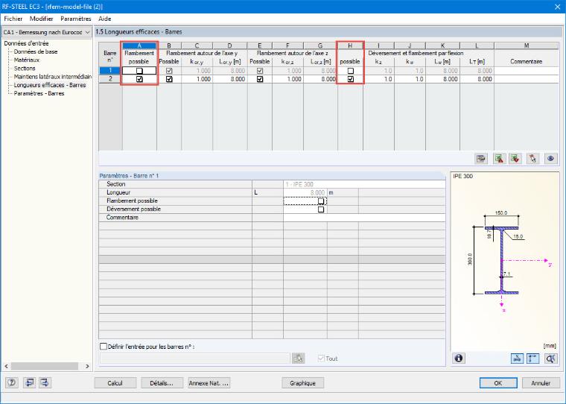This screenshot has width=566, height=404.
Task: Check Flambement possible for Barre 1 in table
Action: click(139, 71)
